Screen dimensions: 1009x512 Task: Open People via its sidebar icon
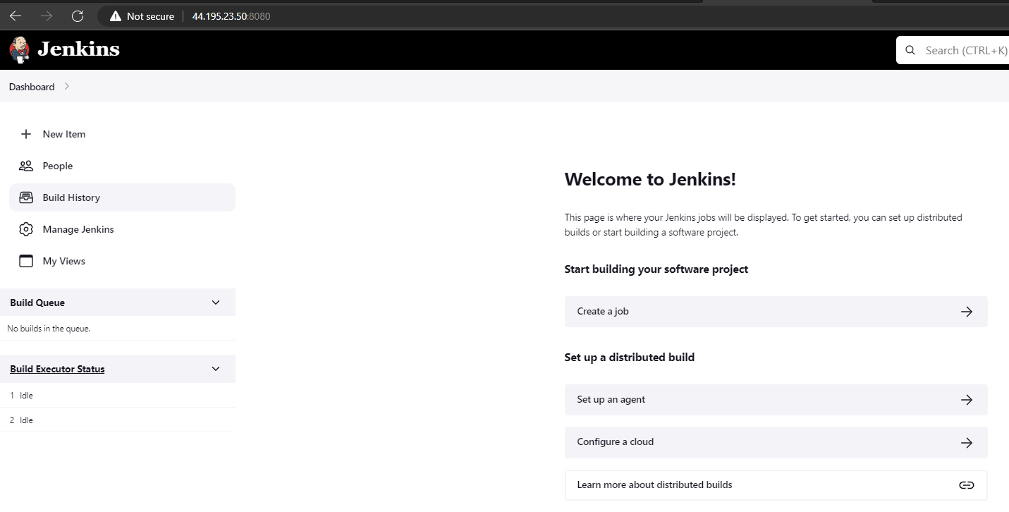(x=26, y=166)
